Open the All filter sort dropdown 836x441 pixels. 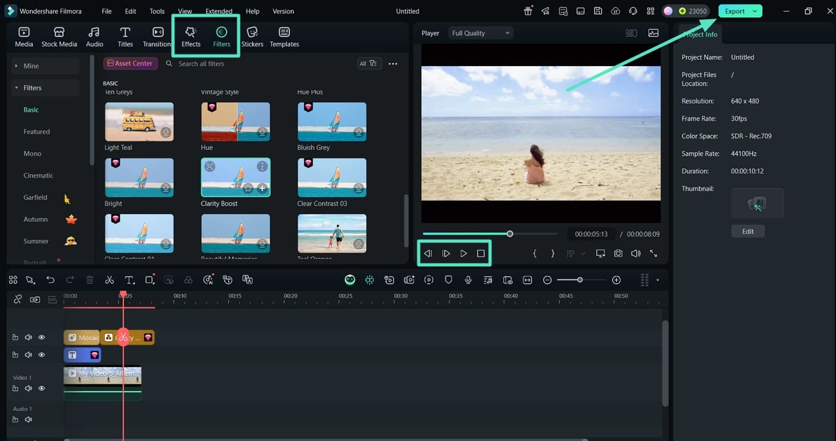pyautogui.click(x=369, y=64)
